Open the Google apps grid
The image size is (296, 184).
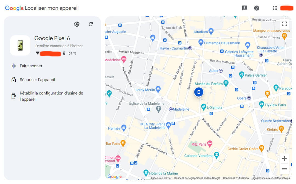click(275, 8)
